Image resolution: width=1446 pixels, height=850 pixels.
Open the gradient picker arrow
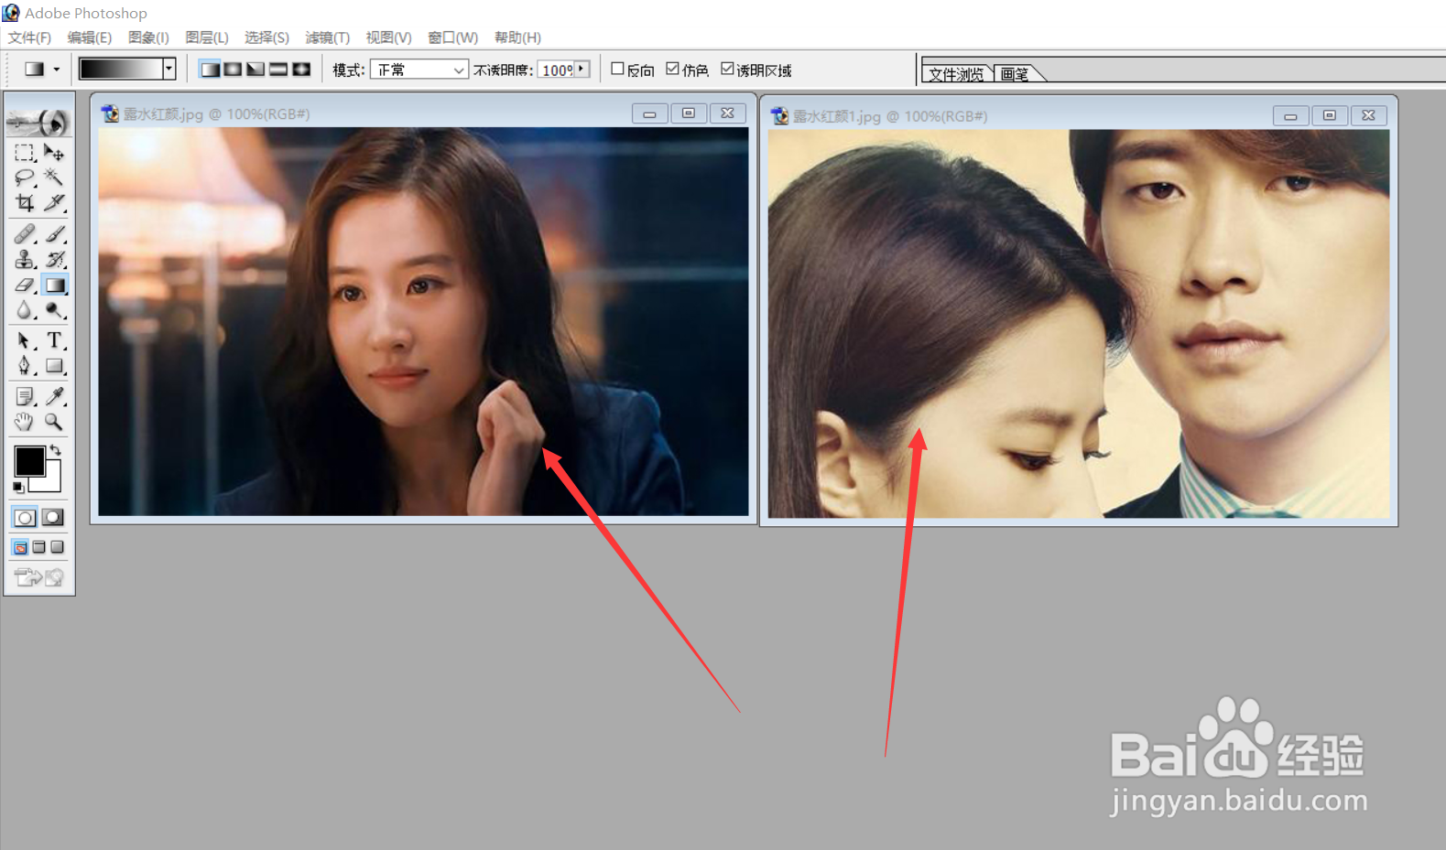pyautogui.click(x=169, y=69)
